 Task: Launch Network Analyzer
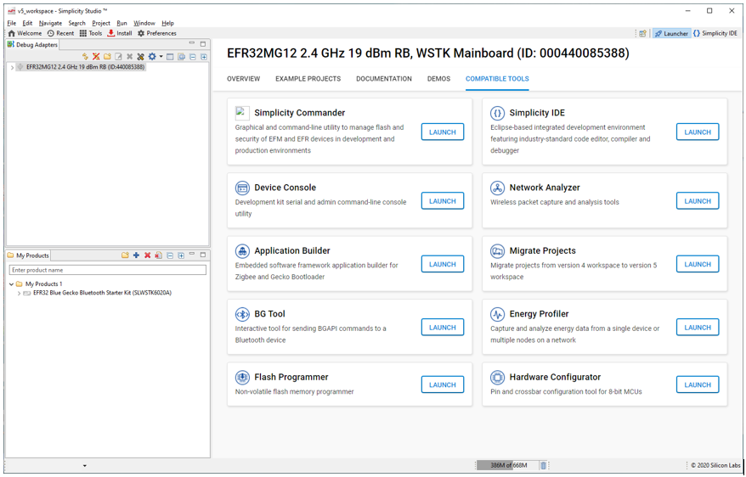(698, 201)
